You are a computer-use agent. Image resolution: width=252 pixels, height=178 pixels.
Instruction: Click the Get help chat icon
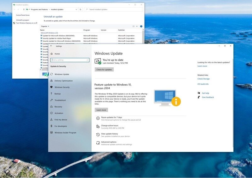[199, 93]
